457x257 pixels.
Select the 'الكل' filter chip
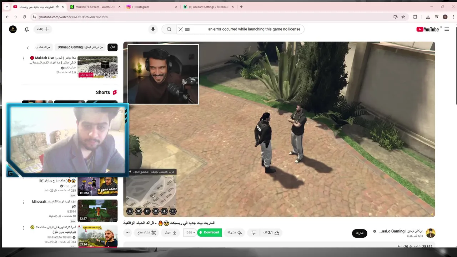[112, 47]
